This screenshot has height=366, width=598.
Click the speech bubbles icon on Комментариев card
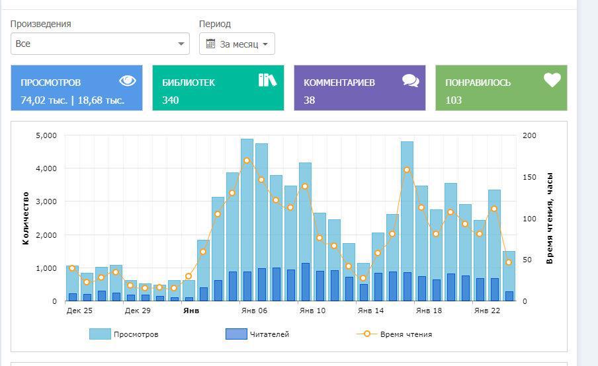[410, 81]
